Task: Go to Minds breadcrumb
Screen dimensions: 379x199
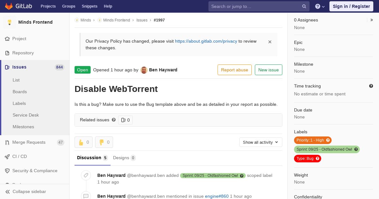Action: tap(86, 20)
